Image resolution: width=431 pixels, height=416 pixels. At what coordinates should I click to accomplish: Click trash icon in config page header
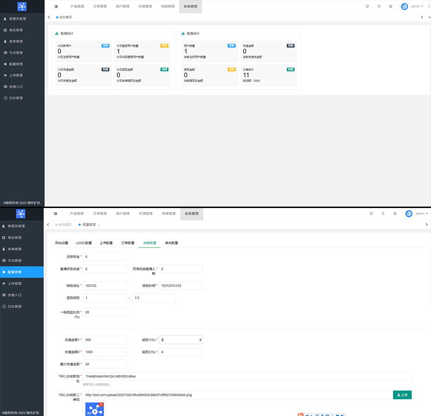pos(383,214)
